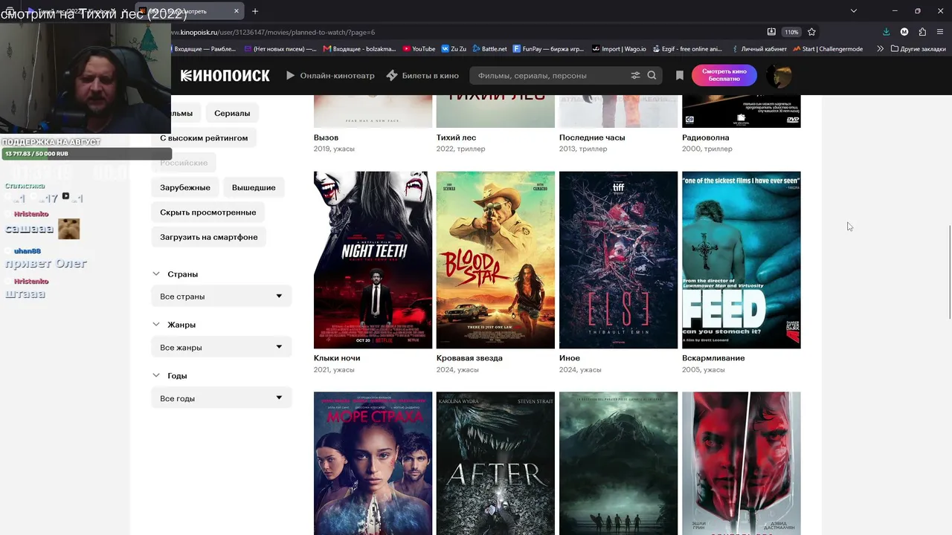Click the 110% zoom level indicator
The image size is (952, 535).
(791, 32)
